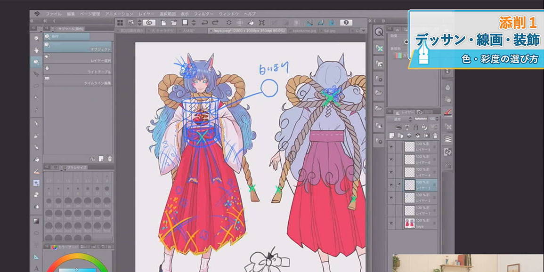
Task: Select the Gradient tool in the toolbox
Action: pyautogui.click(x=36, y=221)
